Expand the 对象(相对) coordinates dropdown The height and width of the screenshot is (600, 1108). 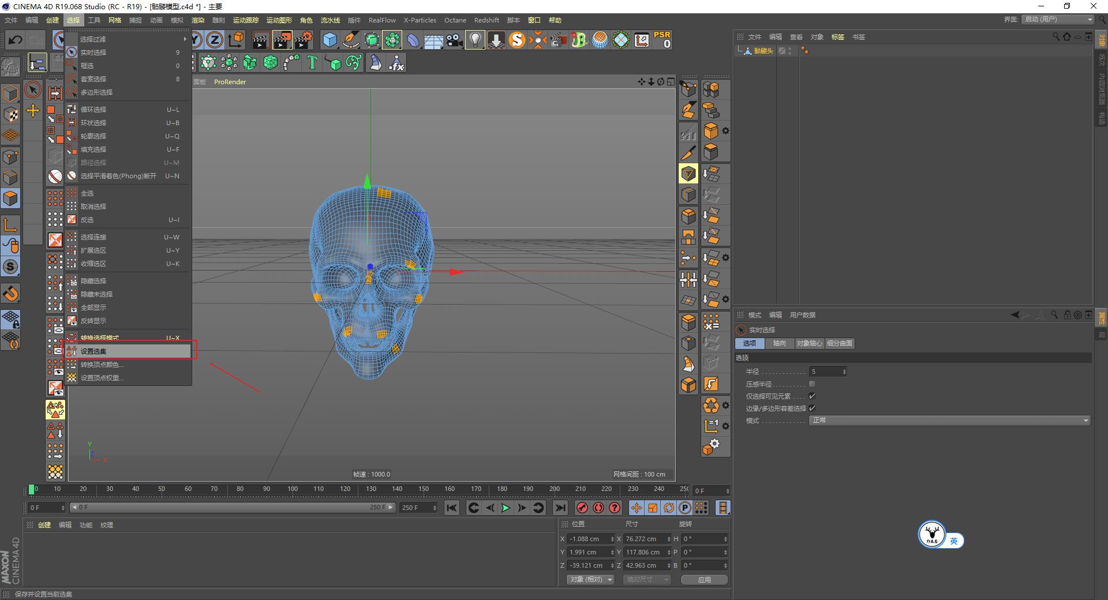tap(590, 579)
